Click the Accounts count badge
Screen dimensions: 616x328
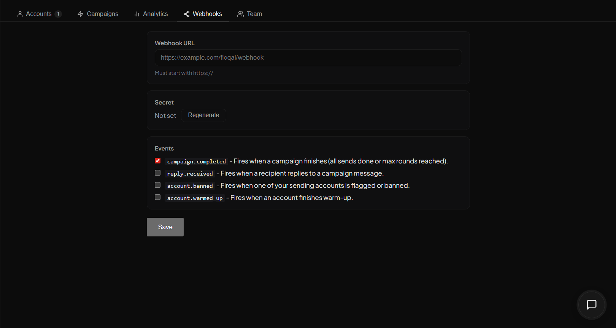(58, 14)
